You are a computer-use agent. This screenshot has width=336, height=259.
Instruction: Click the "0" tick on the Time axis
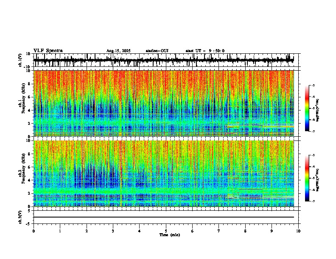(34, 231)
